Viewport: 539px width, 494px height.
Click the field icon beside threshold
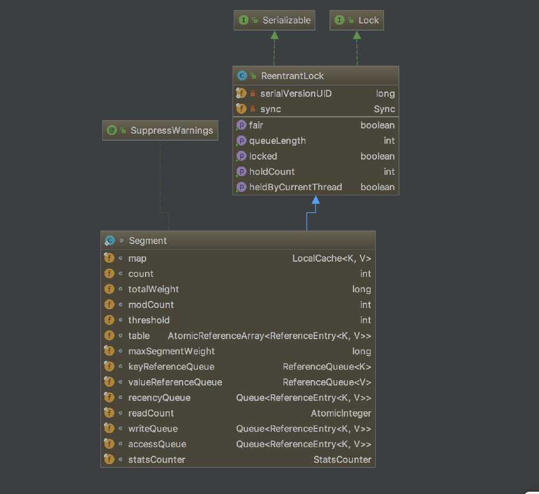point(109,320)
